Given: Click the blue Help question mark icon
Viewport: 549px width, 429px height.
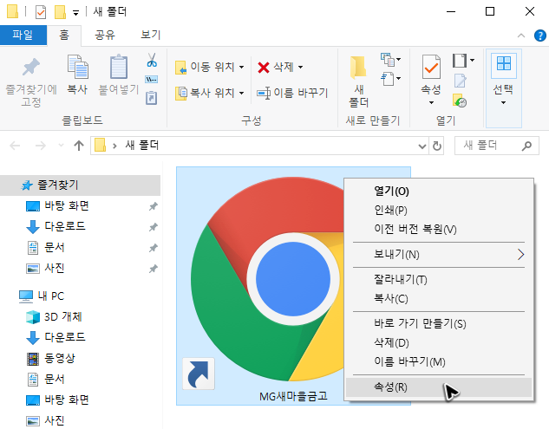Looking at the screenshot, I should 540,36.
